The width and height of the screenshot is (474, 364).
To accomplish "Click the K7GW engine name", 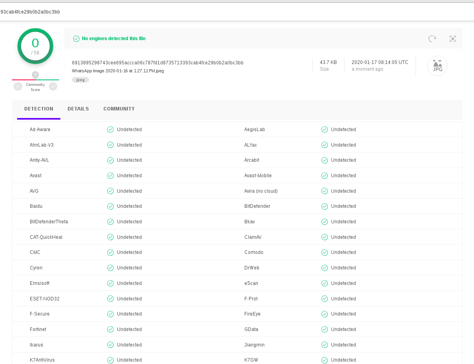I will click(x=251, y=360).
